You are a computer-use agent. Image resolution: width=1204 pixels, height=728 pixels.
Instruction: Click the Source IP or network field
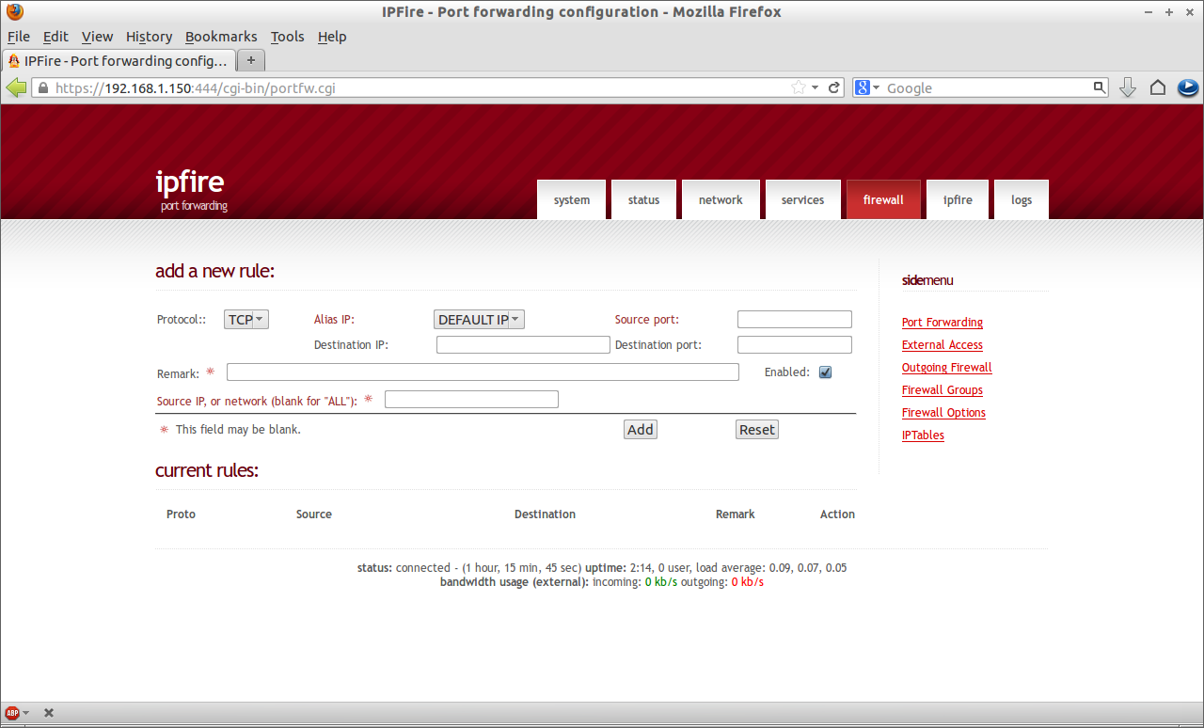click(471, 400)
